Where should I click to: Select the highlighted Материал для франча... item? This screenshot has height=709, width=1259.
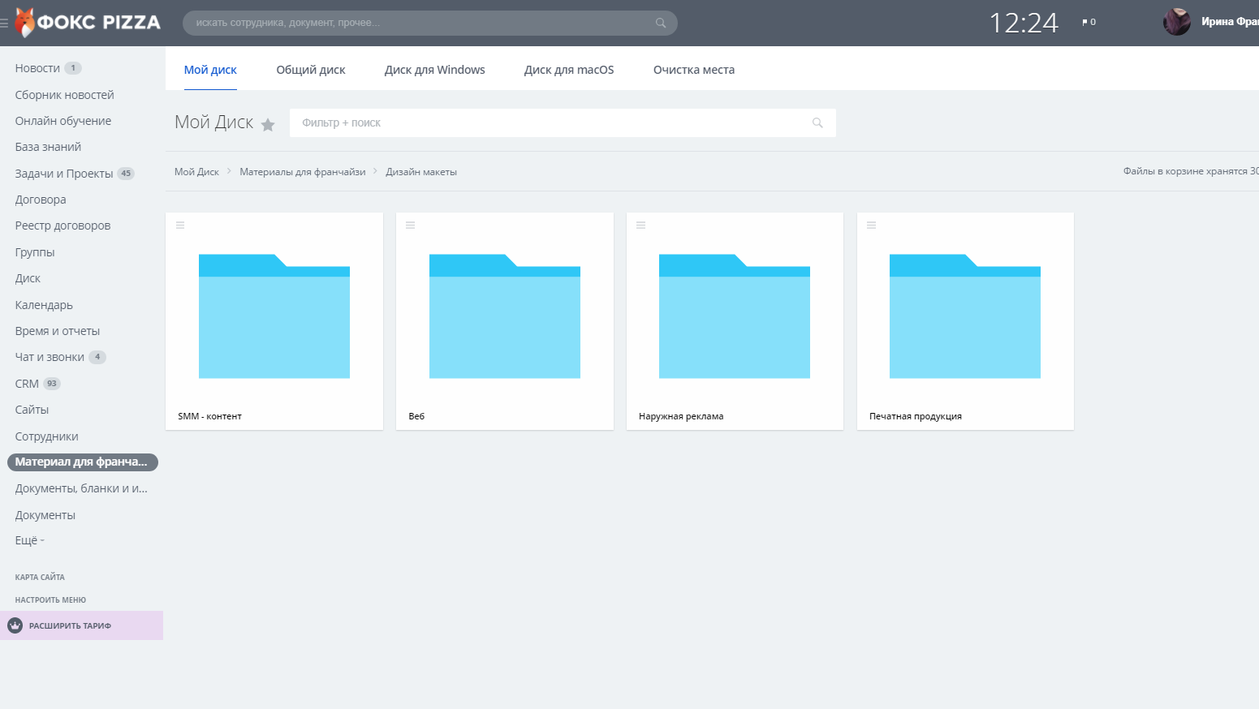(82, 462)
